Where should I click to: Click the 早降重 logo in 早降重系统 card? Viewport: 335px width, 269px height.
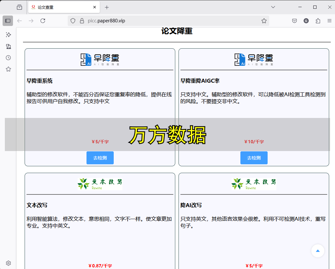pyautogui.click(x=100, y=59)
